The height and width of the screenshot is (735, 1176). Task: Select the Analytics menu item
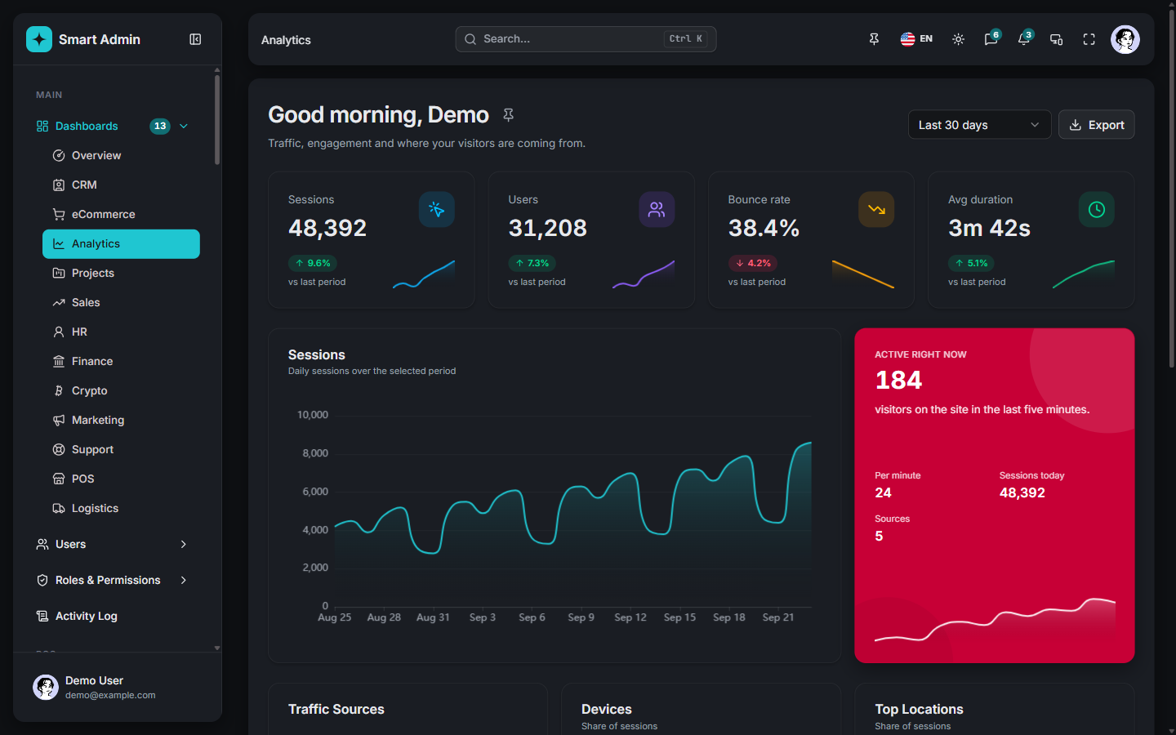tap(121, 243)
